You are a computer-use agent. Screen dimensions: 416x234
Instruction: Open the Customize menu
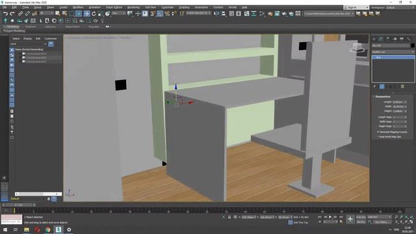(168, 7)
